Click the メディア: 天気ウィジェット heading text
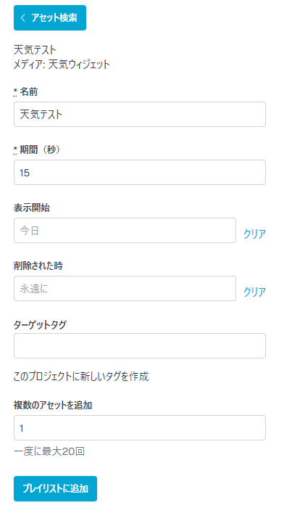This screenshot has width=284, height=521. (x=62, y=64)
